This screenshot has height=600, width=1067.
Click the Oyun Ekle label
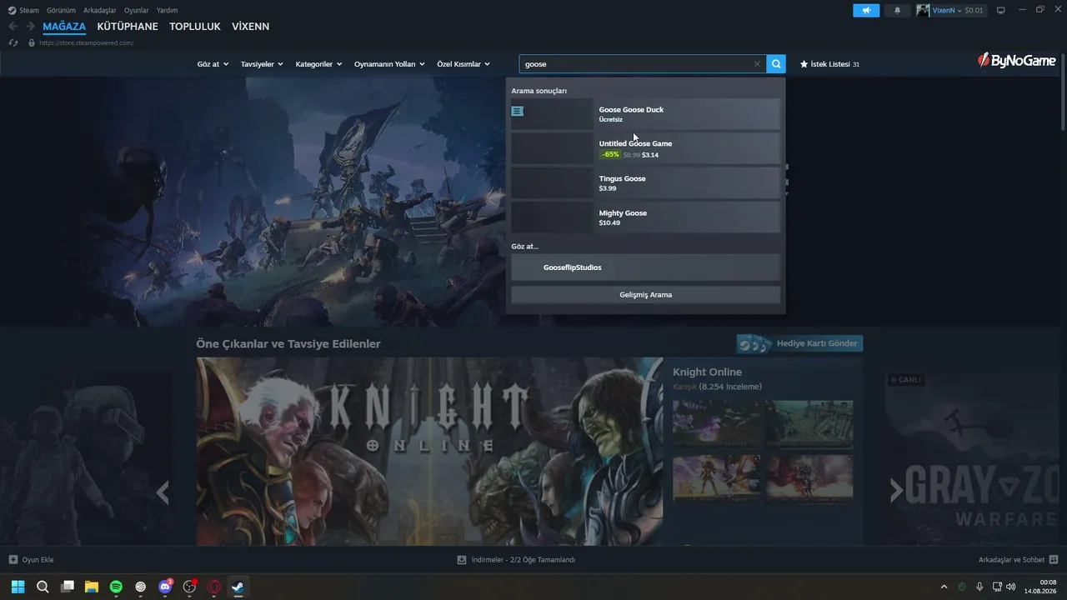pos(38,560)
